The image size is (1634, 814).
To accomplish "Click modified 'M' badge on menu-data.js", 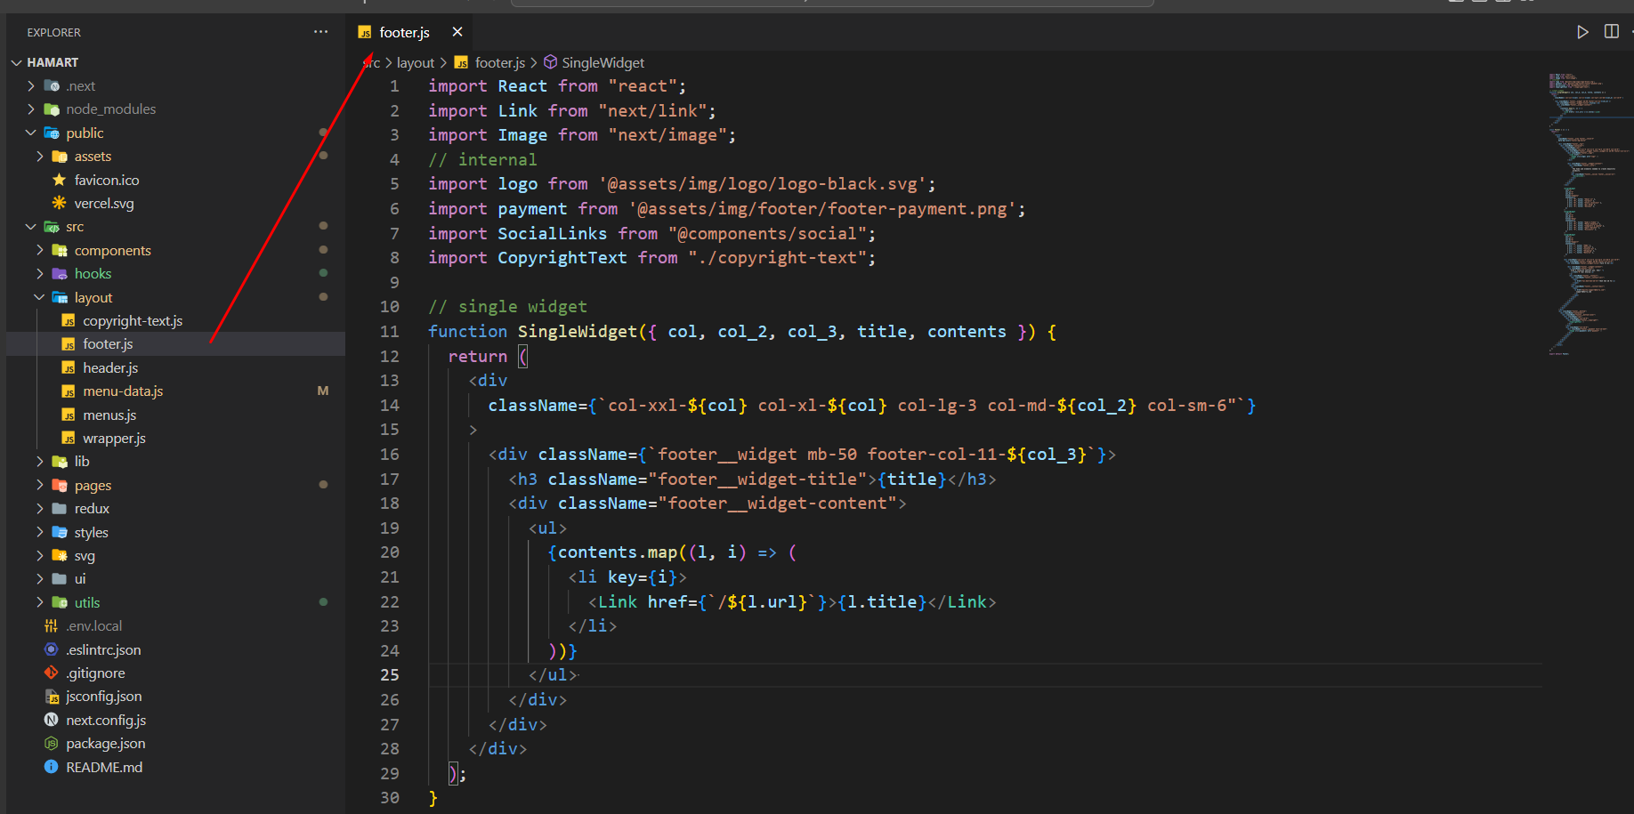I will [x=323, y=391].
